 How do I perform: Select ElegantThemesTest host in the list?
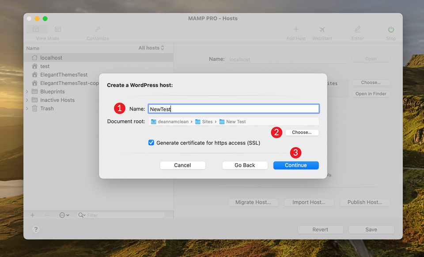click(64, 75)
